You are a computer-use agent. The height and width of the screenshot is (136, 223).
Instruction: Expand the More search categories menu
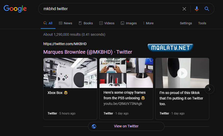[x=148, y=23]
